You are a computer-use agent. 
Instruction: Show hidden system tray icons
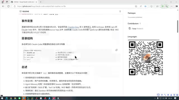point(155,98)
